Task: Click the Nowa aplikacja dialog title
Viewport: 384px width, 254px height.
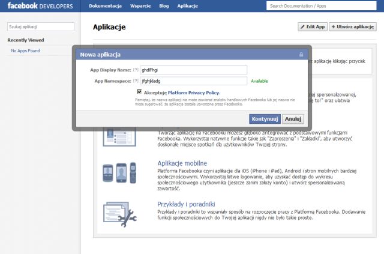Action: click(100, 55)
